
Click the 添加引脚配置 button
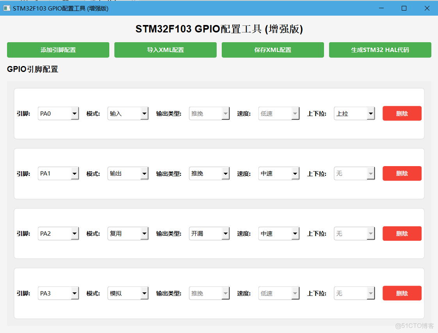point(58,50)
